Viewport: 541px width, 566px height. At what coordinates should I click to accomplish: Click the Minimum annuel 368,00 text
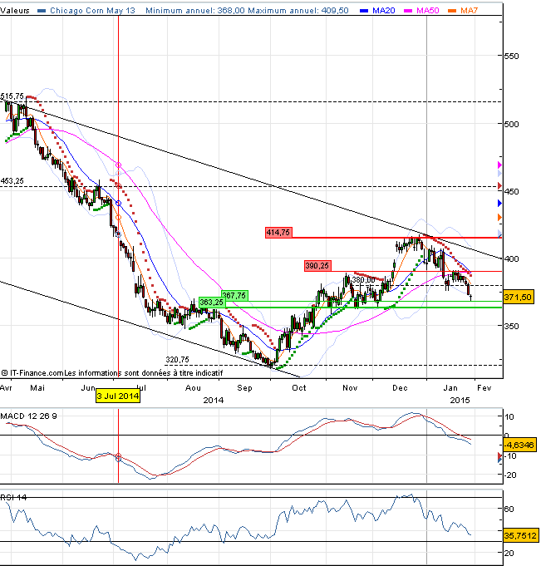click(195, 11)
